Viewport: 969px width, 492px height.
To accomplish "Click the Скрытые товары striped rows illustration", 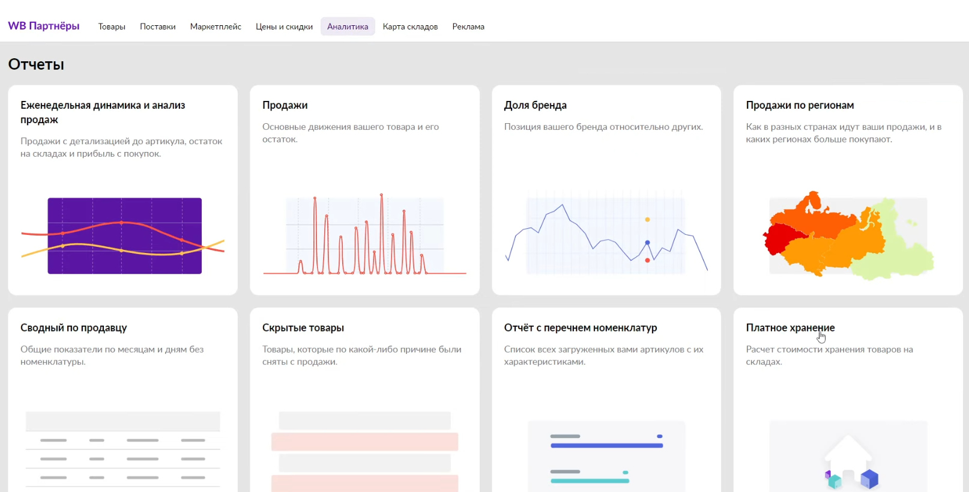I will pyautogui.click(x=364, y=451).
